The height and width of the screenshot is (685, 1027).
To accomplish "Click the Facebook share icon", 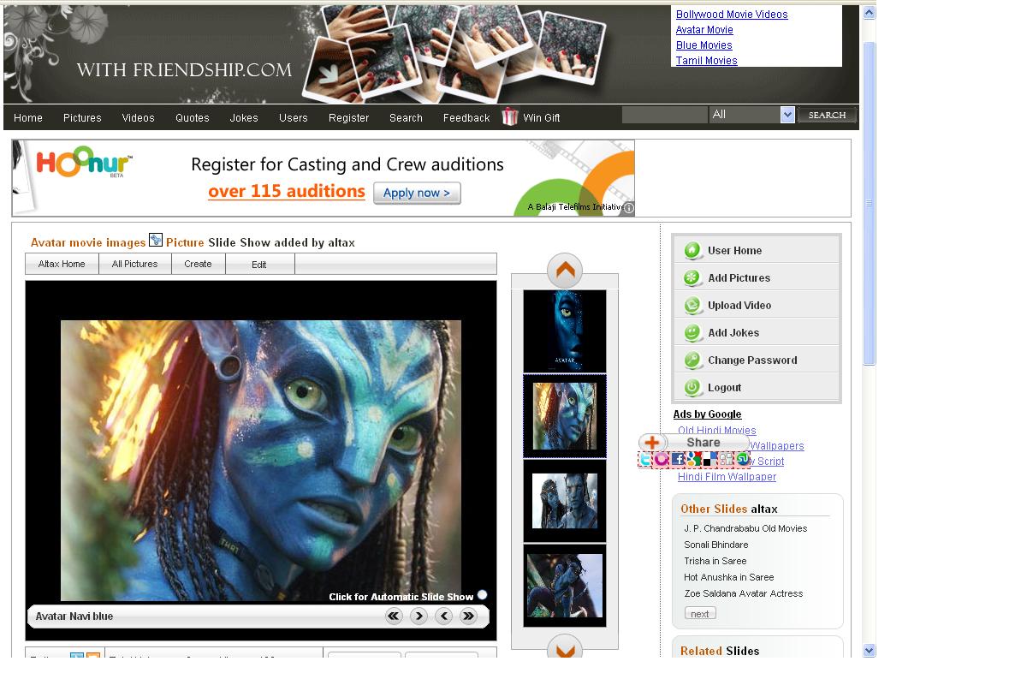I will pyautogui.click(x=678, y=459).
